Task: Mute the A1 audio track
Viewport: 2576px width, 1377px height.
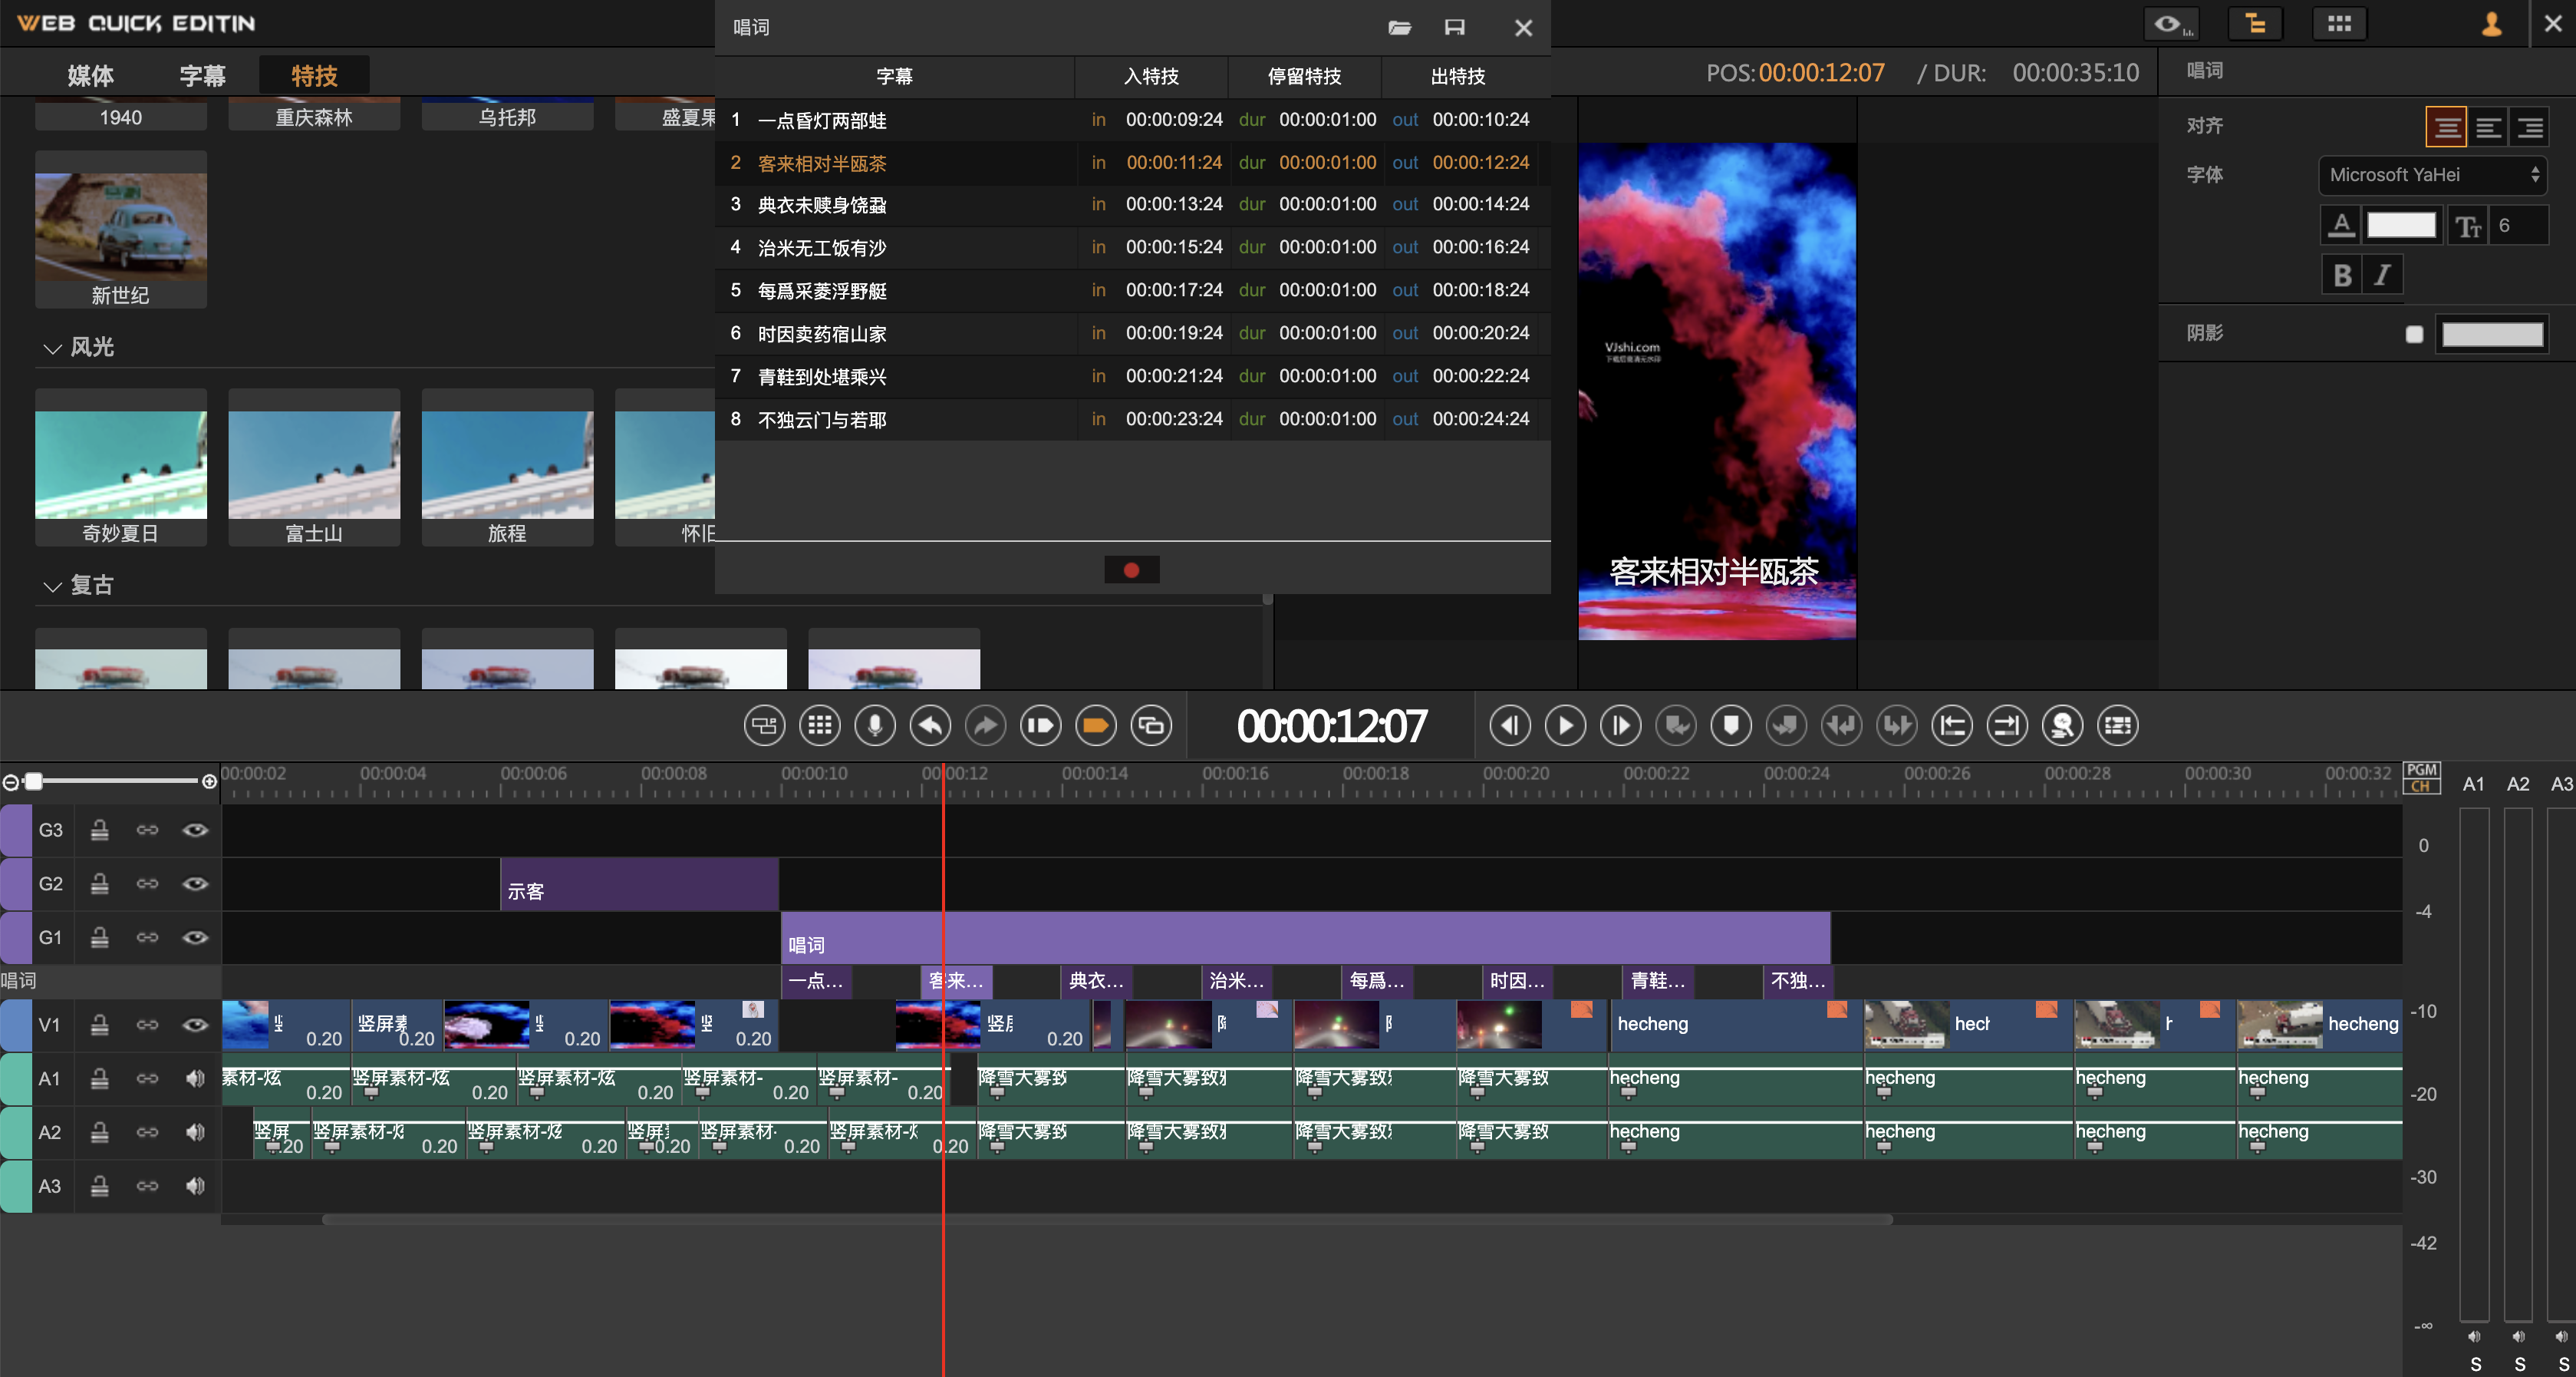Action: coord(195,1078)
